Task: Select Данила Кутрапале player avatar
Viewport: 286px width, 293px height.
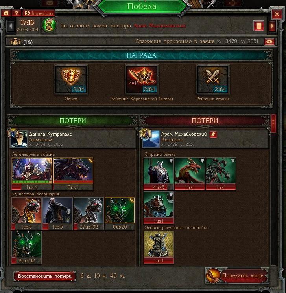Action: coord(19,139)
